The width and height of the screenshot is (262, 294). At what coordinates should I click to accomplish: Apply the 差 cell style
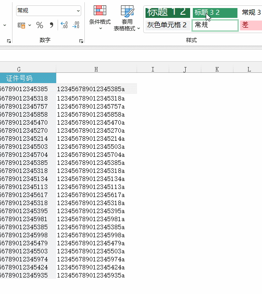click(251, 25)
